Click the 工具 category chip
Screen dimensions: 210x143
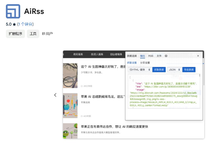tap(33, 34)
